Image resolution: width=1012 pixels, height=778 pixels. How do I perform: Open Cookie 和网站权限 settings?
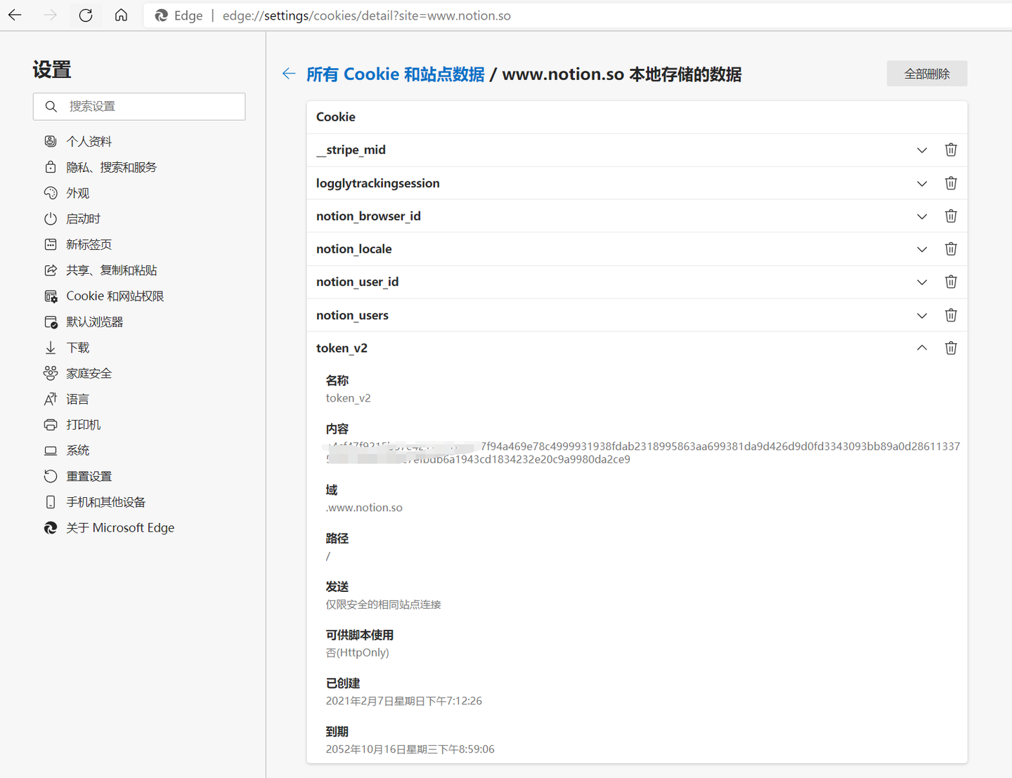115,296
